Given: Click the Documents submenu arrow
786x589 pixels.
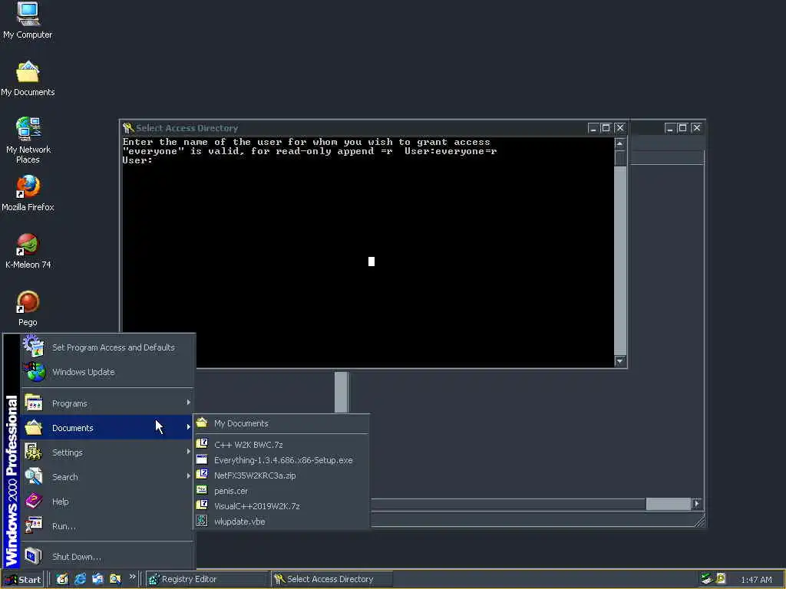Looking at the screenshot, I should (189, 426).
